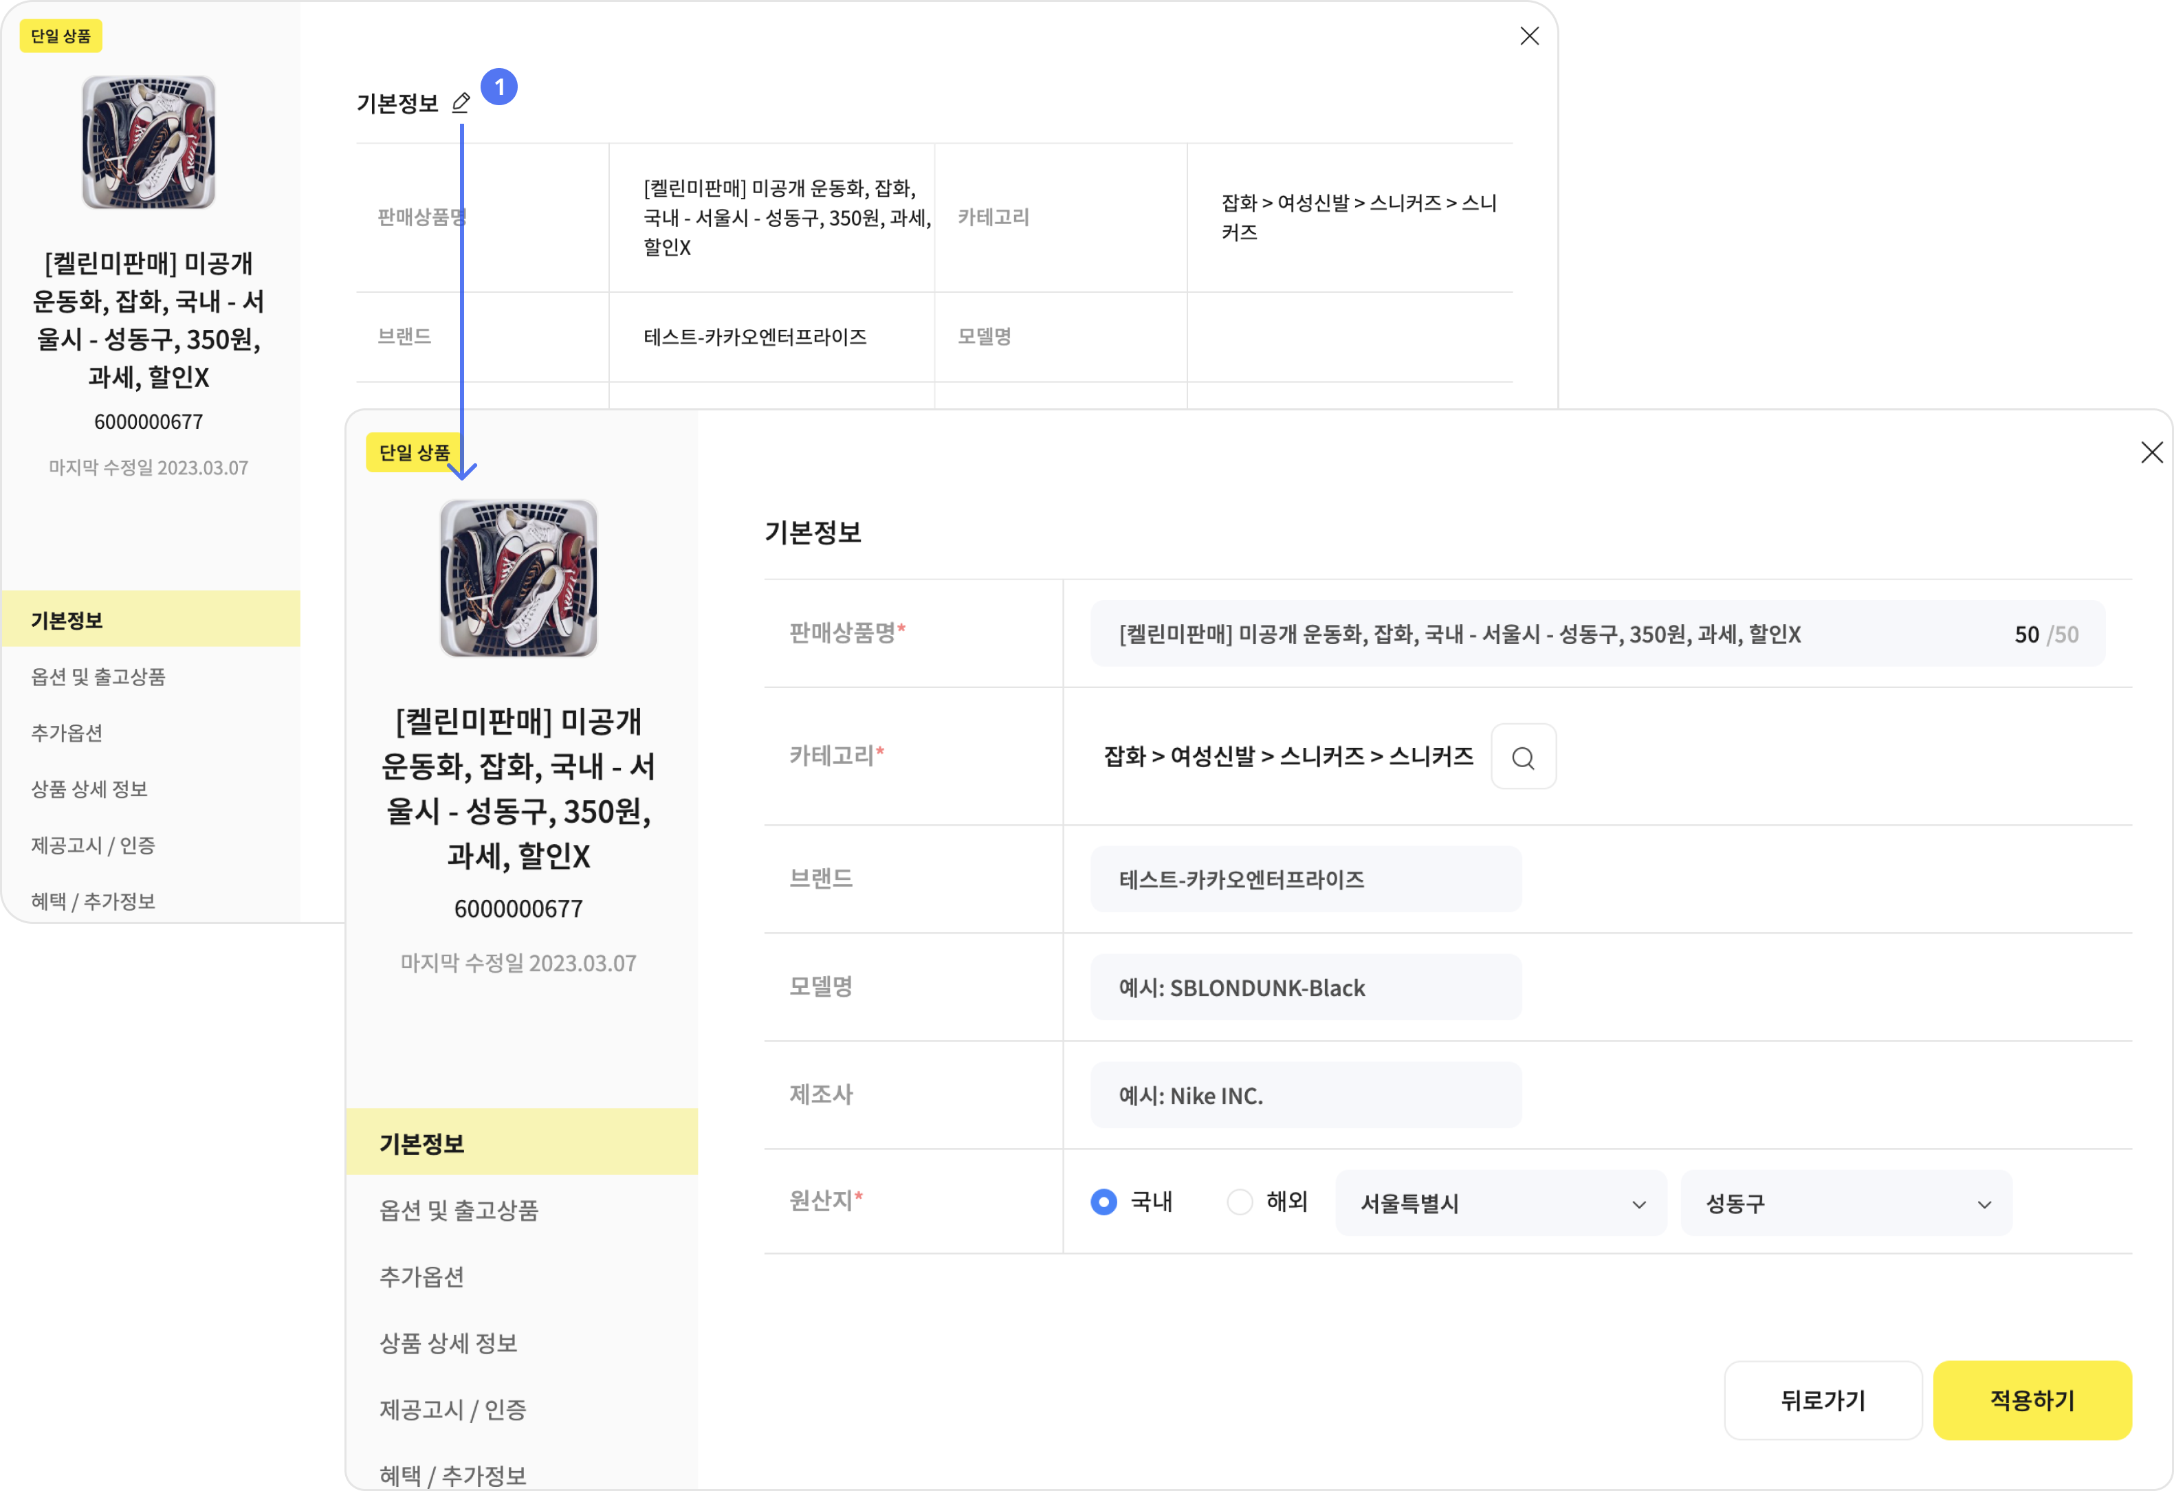The width and height of the screenshot is (2174, 1491).
Task: Go to 상품 상세 정보 in front sidebar
Action: click(x=448, y=1343)
